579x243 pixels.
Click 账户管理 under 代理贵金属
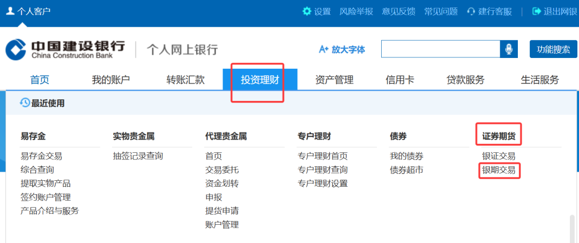pos(222,225)
